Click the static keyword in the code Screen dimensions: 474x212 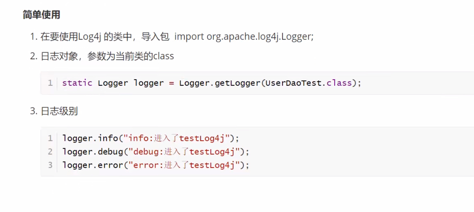pos(77,83)
